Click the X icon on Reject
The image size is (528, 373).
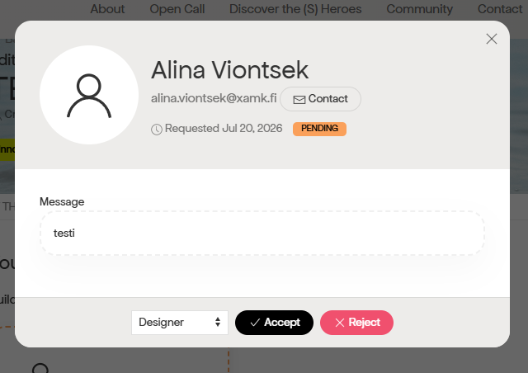pyautogui.click(x=340, y=323)
